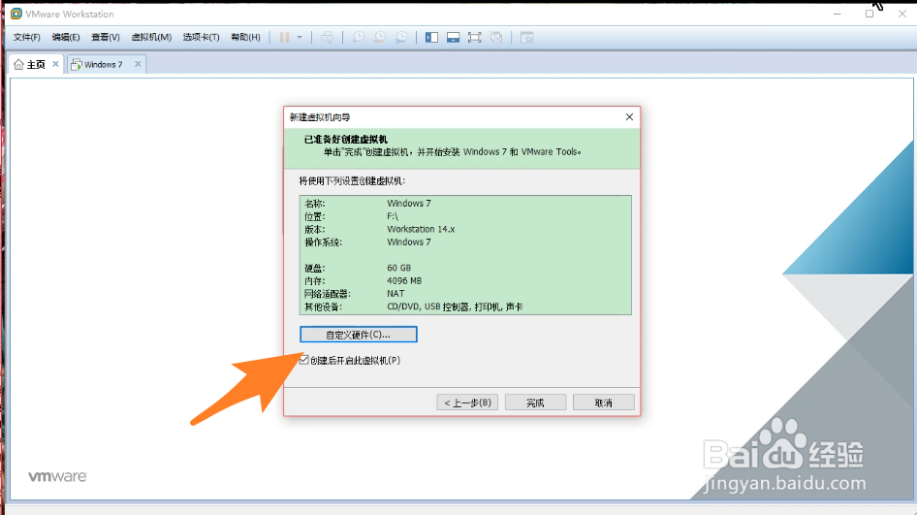Image resolution: width=917 pixels, height=515 pixels.
Task: Close the 主页 tab
Action: click(55, 64)
